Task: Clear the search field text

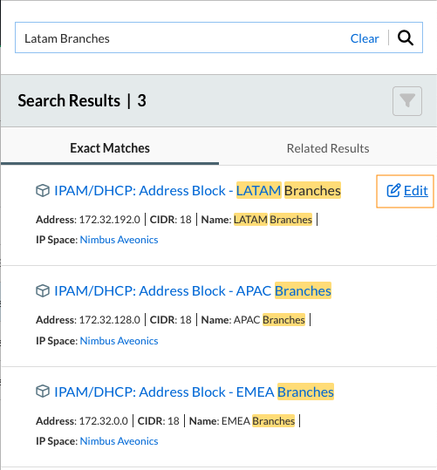Action: [365, 38]
